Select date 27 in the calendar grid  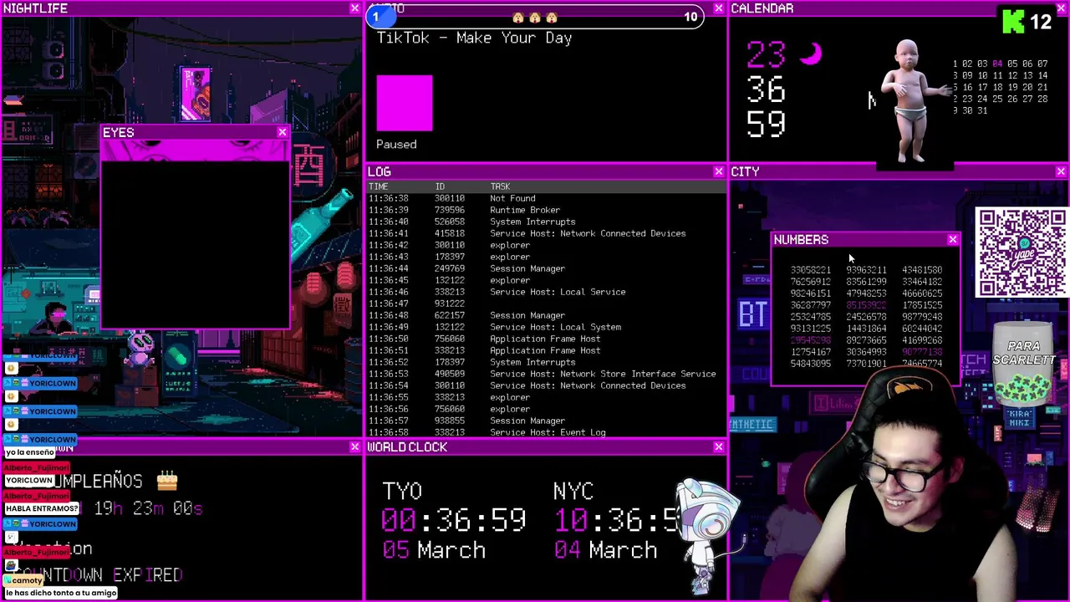click(x=1027, y=99)
